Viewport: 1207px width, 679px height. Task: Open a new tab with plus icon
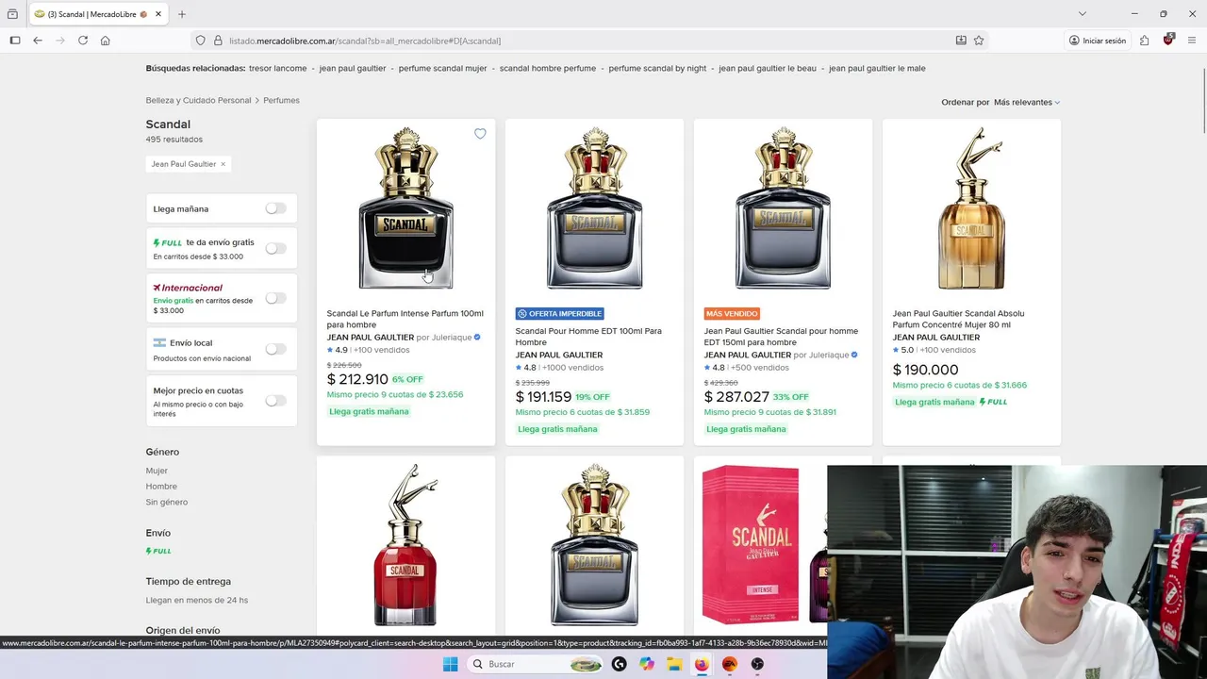pos(182,14)
